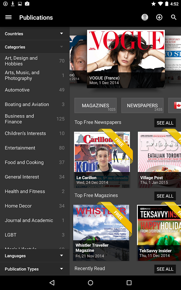This screenshot has width=181, height=290.
Task: Choose the Business and Finance category
Action: point(35,119)
